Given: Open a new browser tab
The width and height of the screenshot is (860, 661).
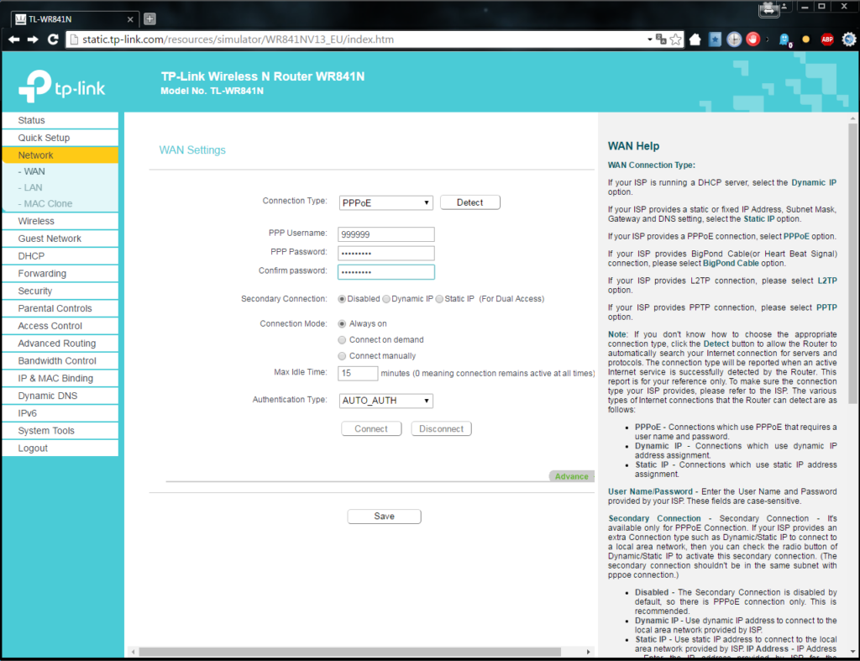Looking at the screenshot, I should tap(149, 18).
